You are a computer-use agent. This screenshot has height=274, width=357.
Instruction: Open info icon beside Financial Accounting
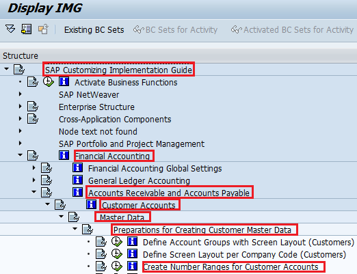pos(64,155)
